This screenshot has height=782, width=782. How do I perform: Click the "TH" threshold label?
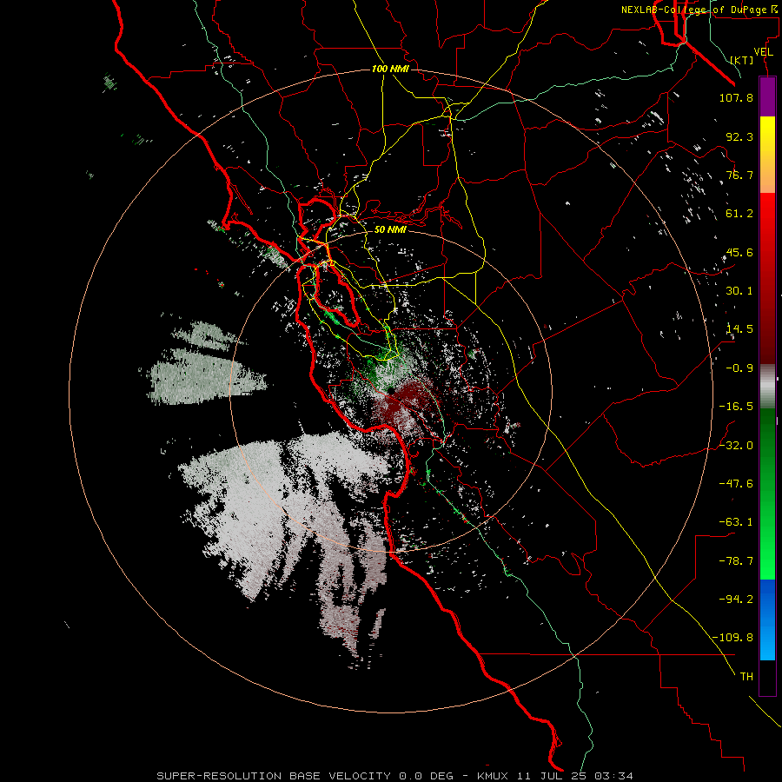tap(746, 677)
